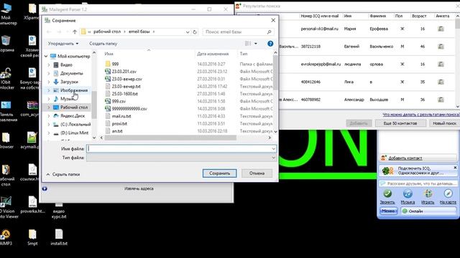Select (C:) Локальный drive in tree
The width and height of the screenshot is (460, 258).
75,124
